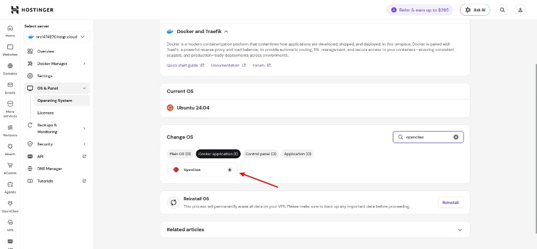Open the user profile icon

click(520, 10)
